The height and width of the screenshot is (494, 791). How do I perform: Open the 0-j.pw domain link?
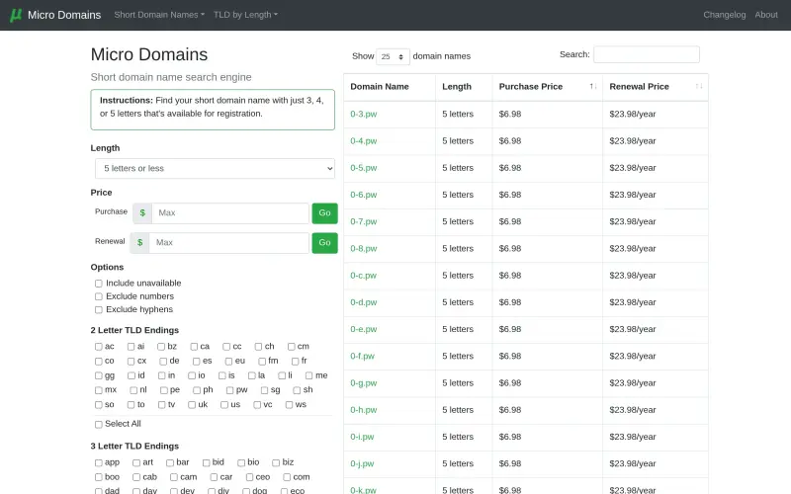coord(362,463)
